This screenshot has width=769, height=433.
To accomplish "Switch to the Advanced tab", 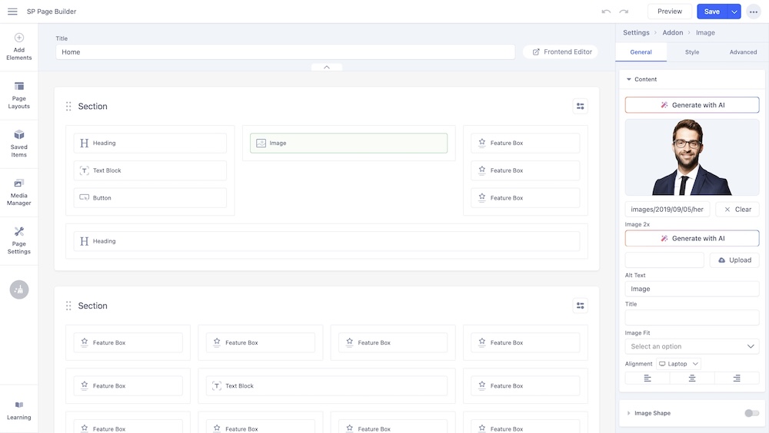I will click(x=743, y=52).
